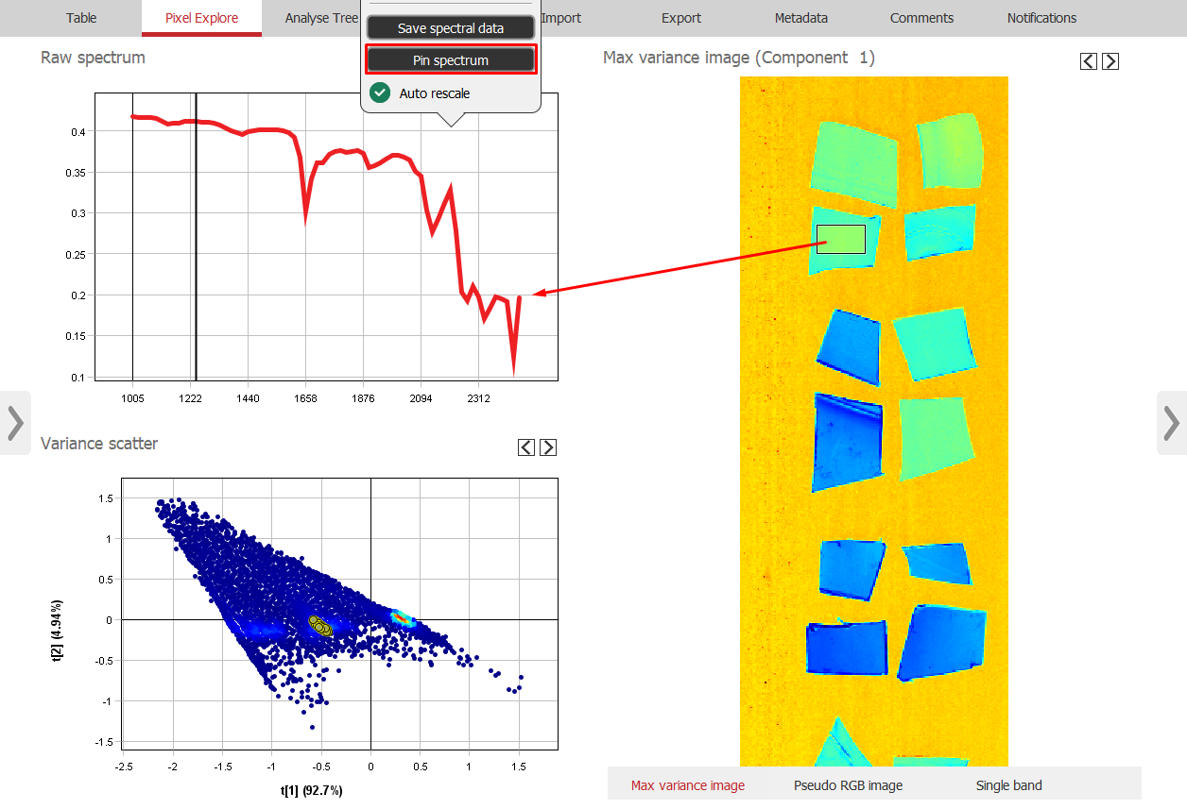Click the rectangular selection on the sample image

coord(841,240)
